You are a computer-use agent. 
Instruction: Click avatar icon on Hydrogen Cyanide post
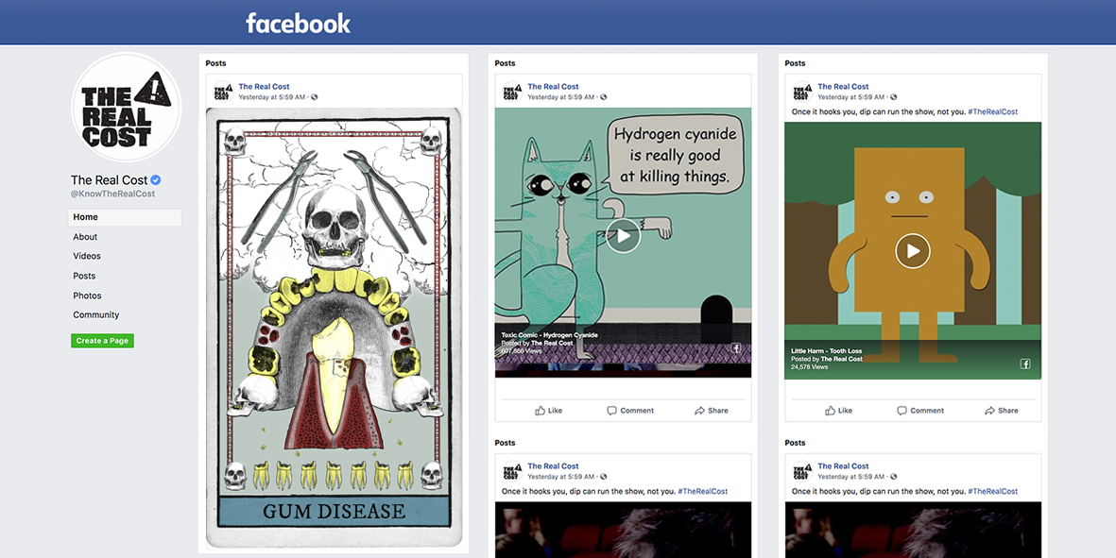click(512, 91)
